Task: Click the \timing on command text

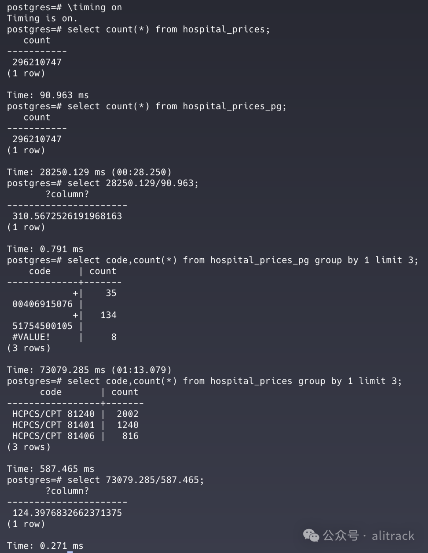Action: (x=95, y=8)
